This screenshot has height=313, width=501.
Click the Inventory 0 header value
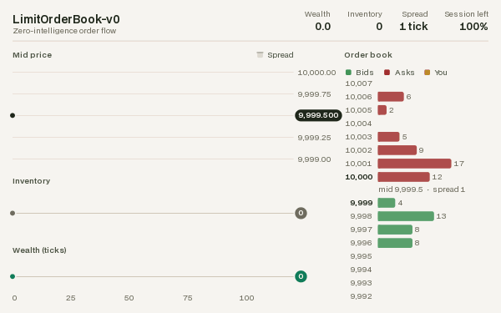[x=379, y=27]
